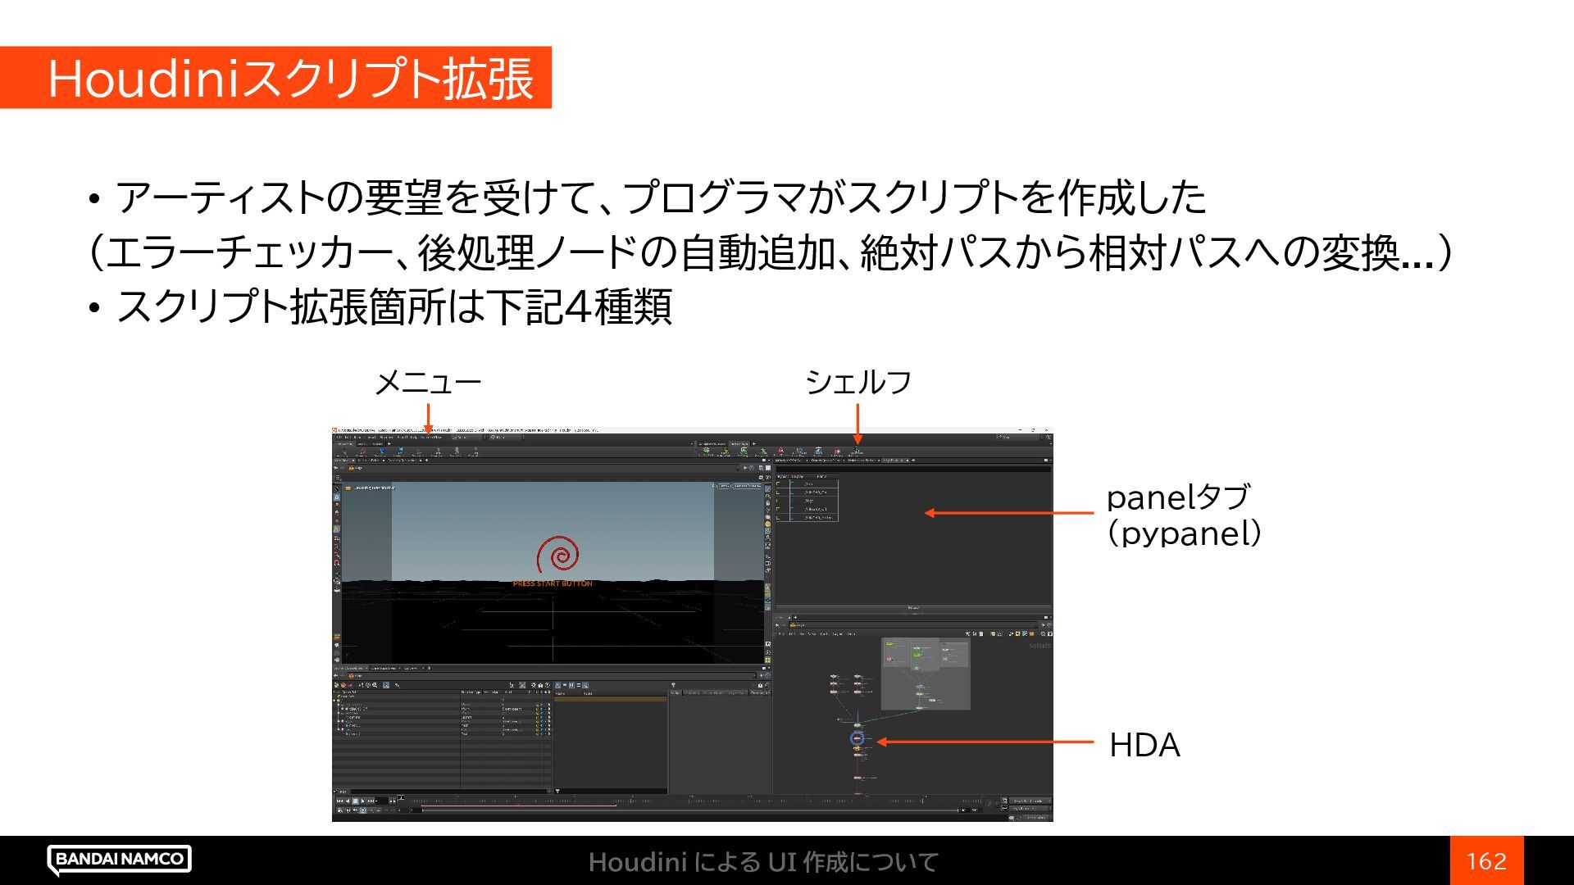
Task: Click the red magnet snapping icon
Action: (x=337, y=563)
